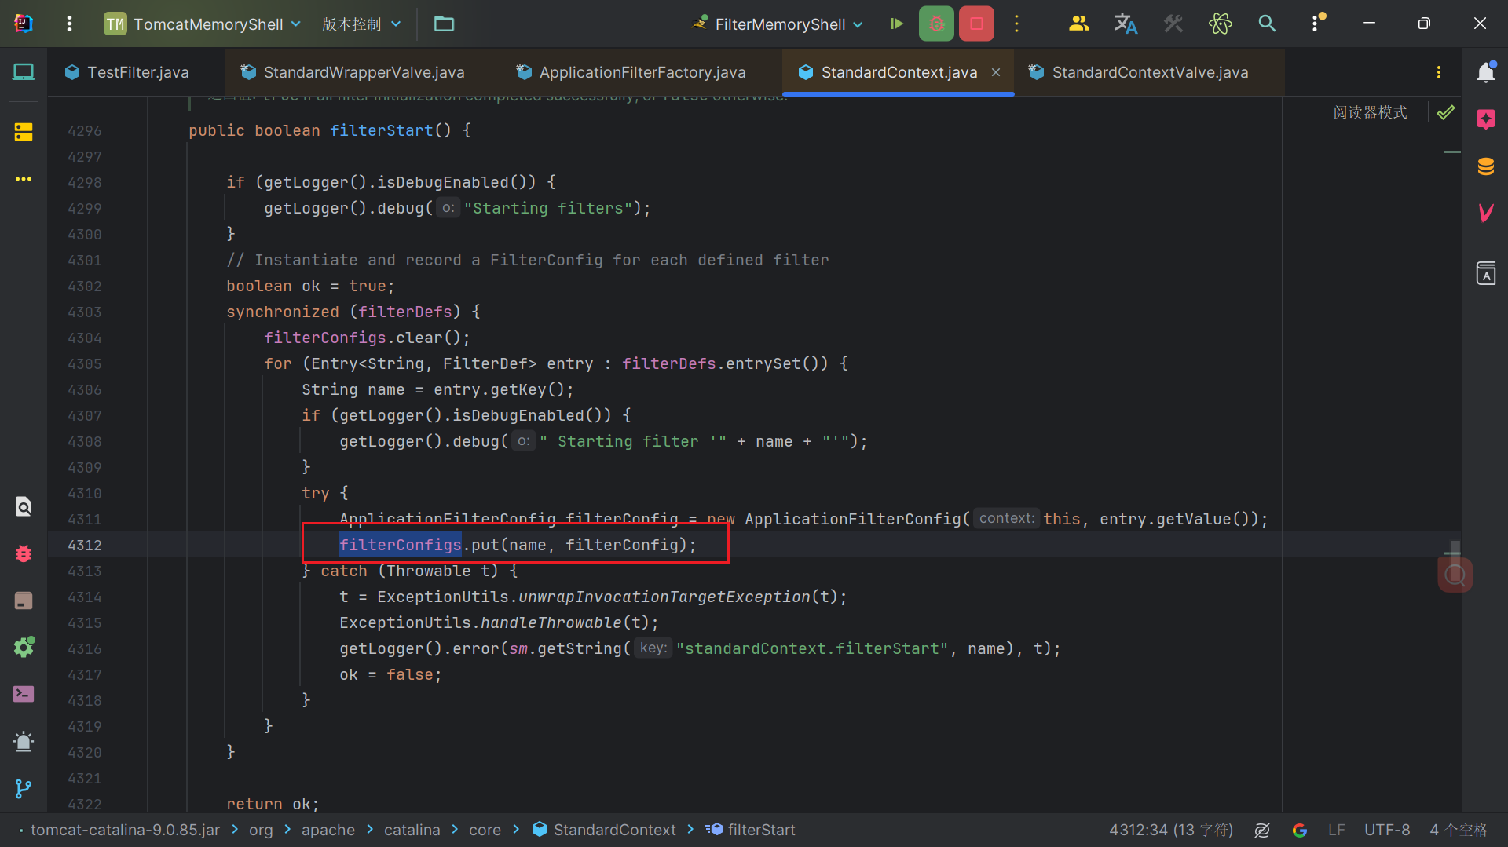
Task: Open the pink star AI assistant panel
Action: [x=1485, y=119]
